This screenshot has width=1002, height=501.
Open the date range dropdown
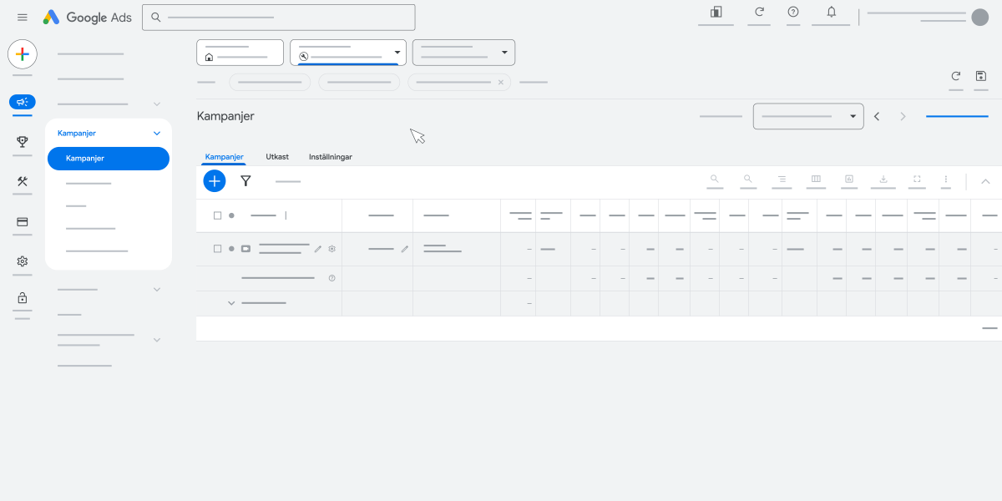[x=808, y=116]
